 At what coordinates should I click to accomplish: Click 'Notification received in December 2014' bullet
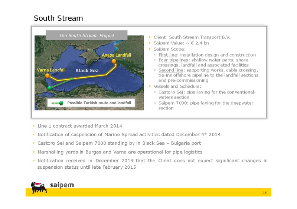pos(153,164)
